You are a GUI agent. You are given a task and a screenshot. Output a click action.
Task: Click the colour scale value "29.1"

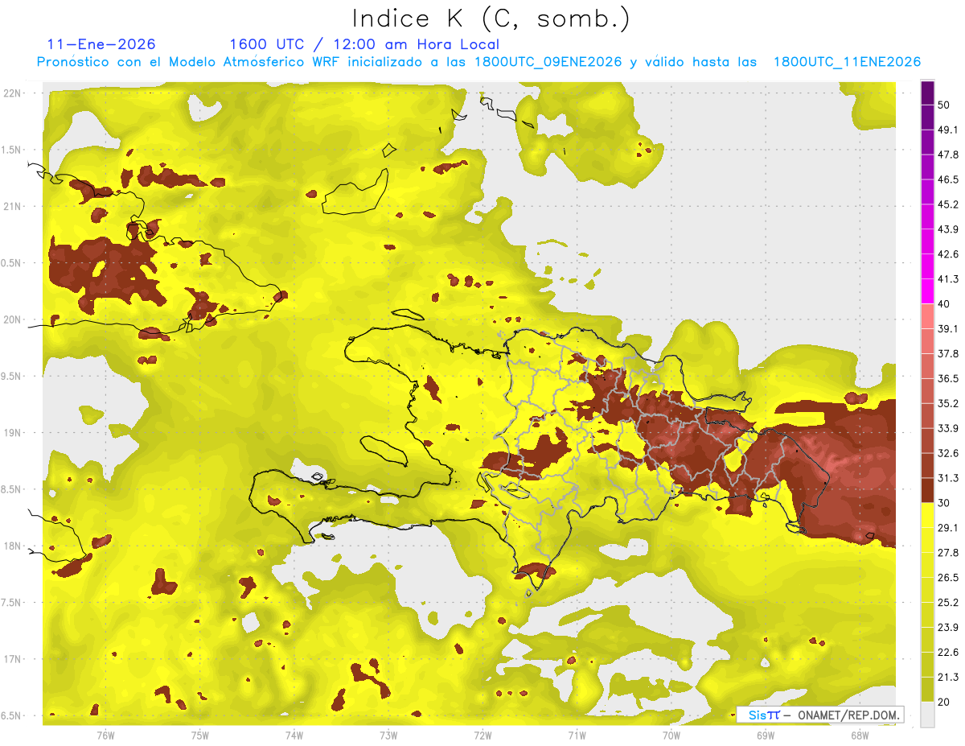coord(948,527)
